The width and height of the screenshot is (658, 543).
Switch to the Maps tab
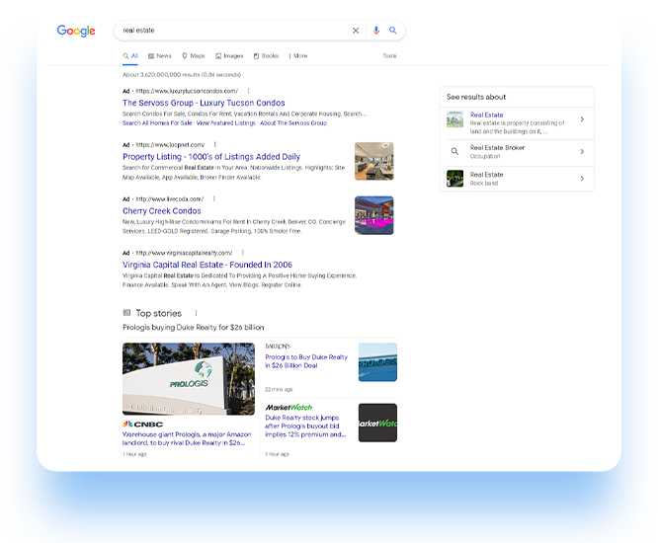[x=194, y=55]
